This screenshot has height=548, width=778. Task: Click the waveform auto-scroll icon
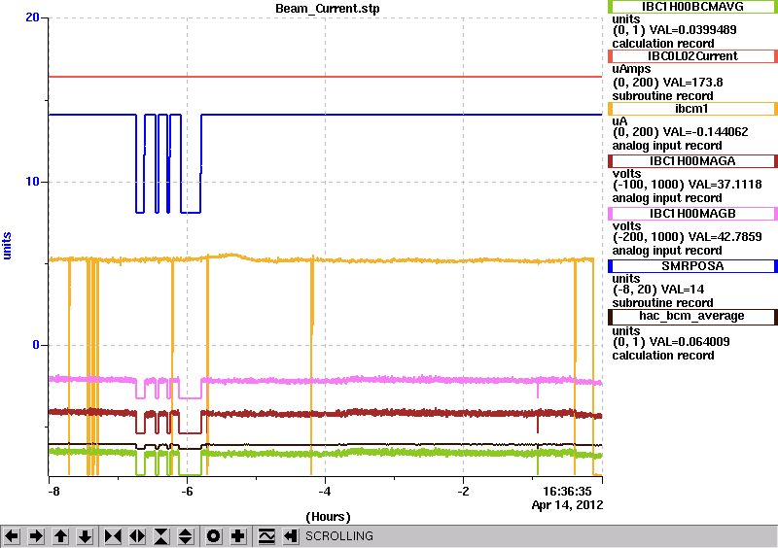coord(266,536)
